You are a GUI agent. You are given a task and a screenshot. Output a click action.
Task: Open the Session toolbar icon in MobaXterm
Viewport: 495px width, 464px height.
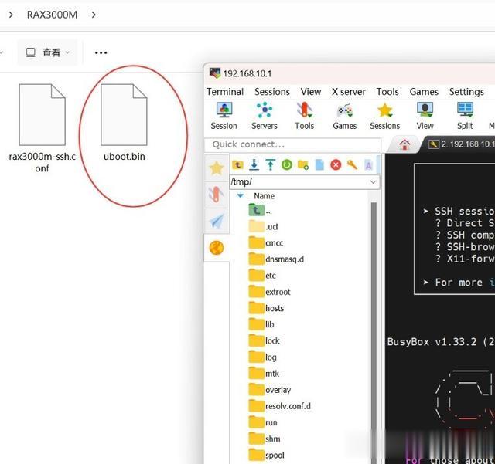(224, 116)
